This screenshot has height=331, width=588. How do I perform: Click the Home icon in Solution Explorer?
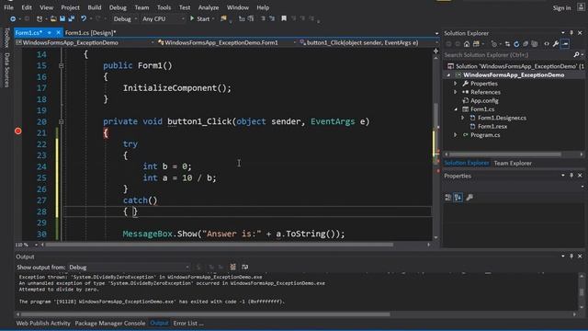[467, 44]
